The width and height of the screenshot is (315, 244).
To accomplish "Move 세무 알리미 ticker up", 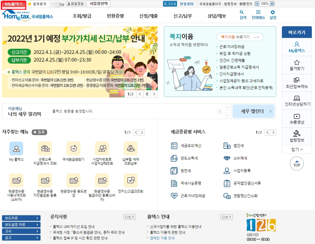I will 228,108.
